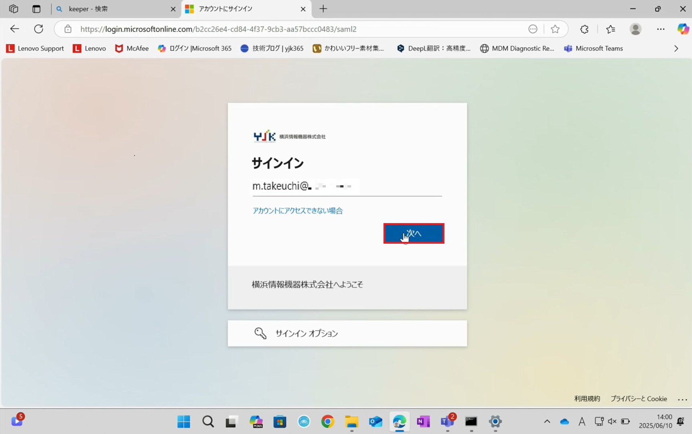Open the Copilot sidebar icon
This screenshot has width=692, height=434.
[683, 29]
